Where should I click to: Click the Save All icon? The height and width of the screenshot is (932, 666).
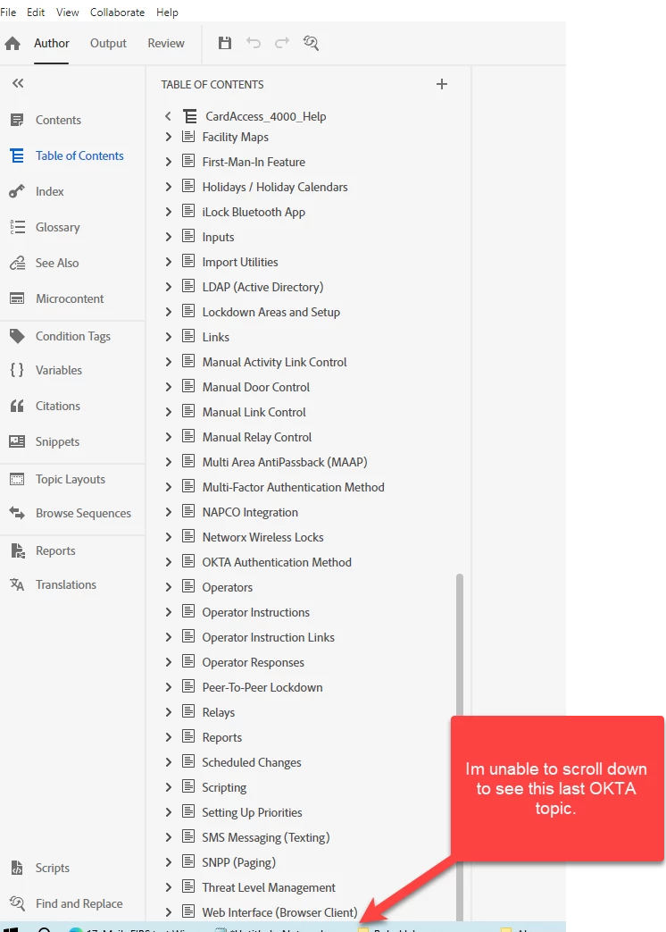[x=224, y=43]
